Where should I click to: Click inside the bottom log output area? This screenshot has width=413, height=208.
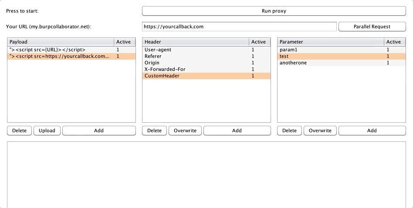coord(206,175)
